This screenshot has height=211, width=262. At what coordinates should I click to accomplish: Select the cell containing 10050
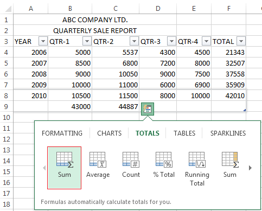point(116,74)
